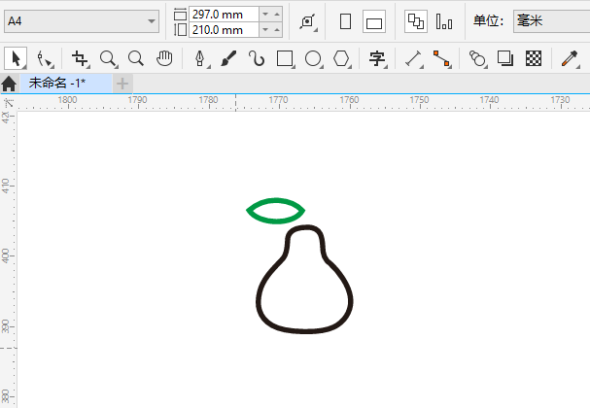Select the Pen tool
Viewport: 590px width, 408px height.
200,59
